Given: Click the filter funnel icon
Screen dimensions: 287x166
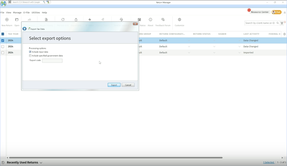Looking at the screenshot, I should 282,23.
